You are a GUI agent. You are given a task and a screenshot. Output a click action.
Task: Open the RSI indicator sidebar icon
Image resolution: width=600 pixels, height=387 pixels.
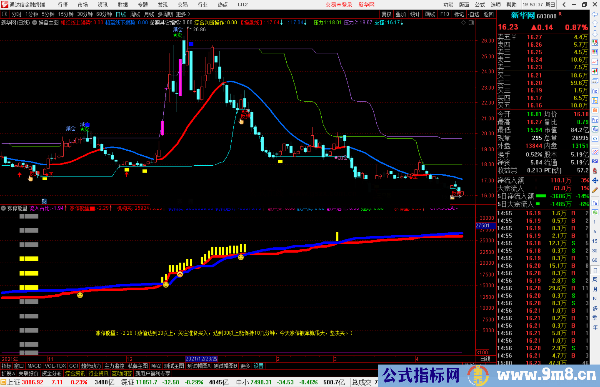(595, 161)
